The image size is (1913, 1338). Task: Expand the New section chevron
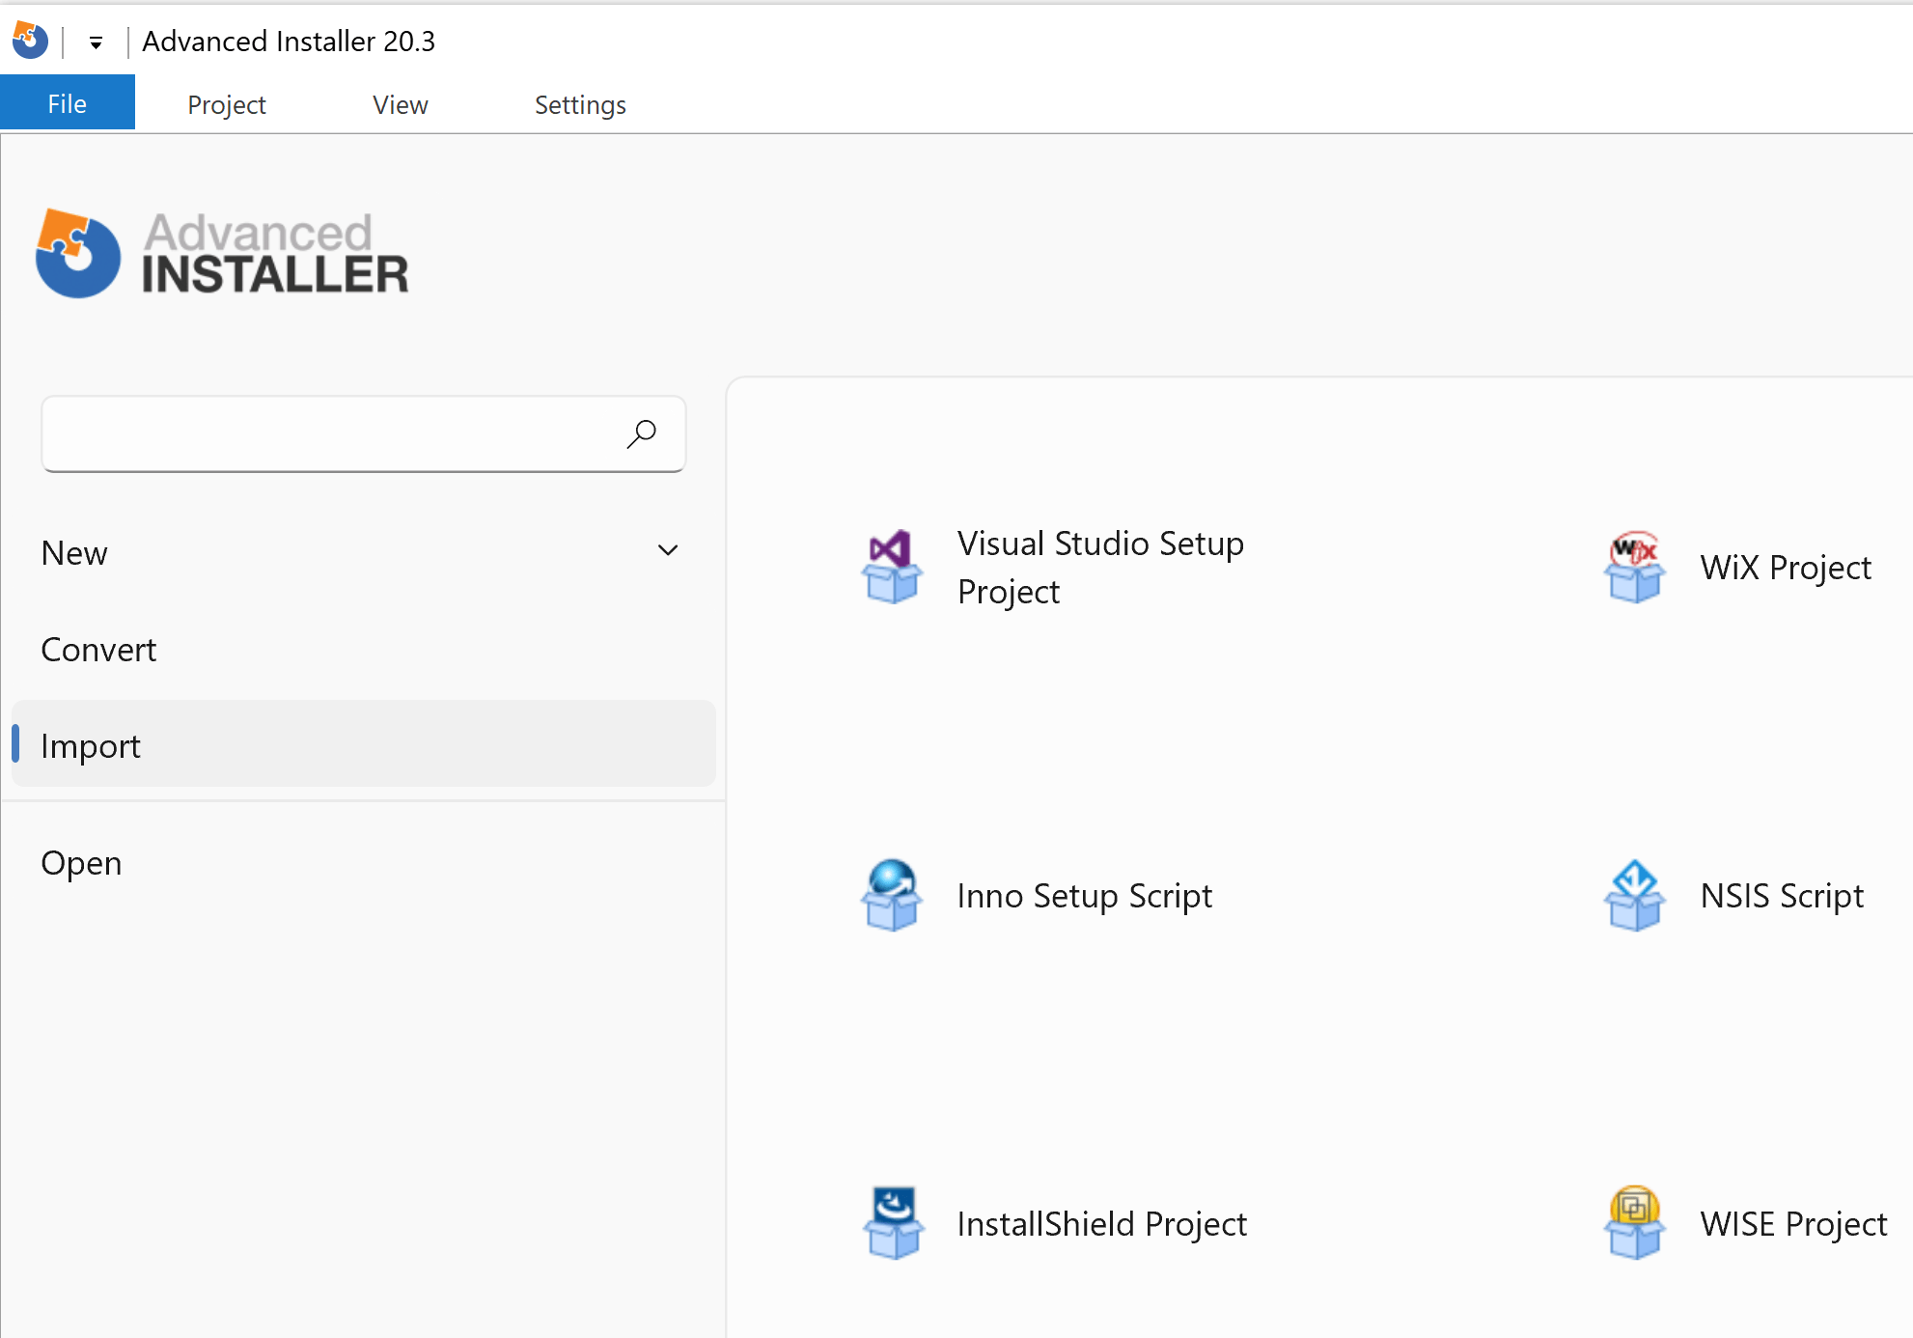(x=667, y=550)
